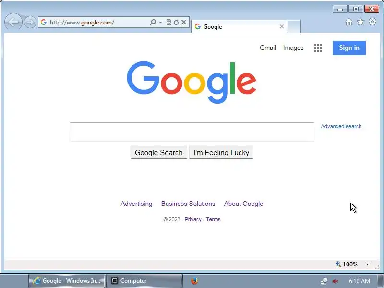Open the Gmail link
This screenshot has width=384, height=288.
pyautogui.click(x=268, y=48)
